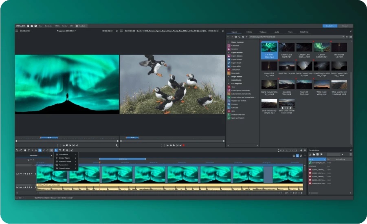Open the program monitor hamburger menu

(x=17, y=31)
